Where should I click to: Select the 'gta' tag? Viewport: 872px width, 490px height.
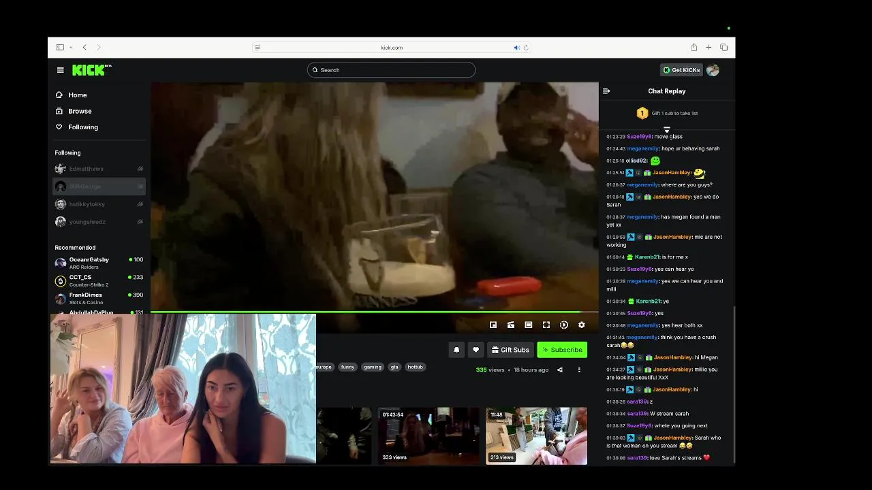[x=394, y=367]
